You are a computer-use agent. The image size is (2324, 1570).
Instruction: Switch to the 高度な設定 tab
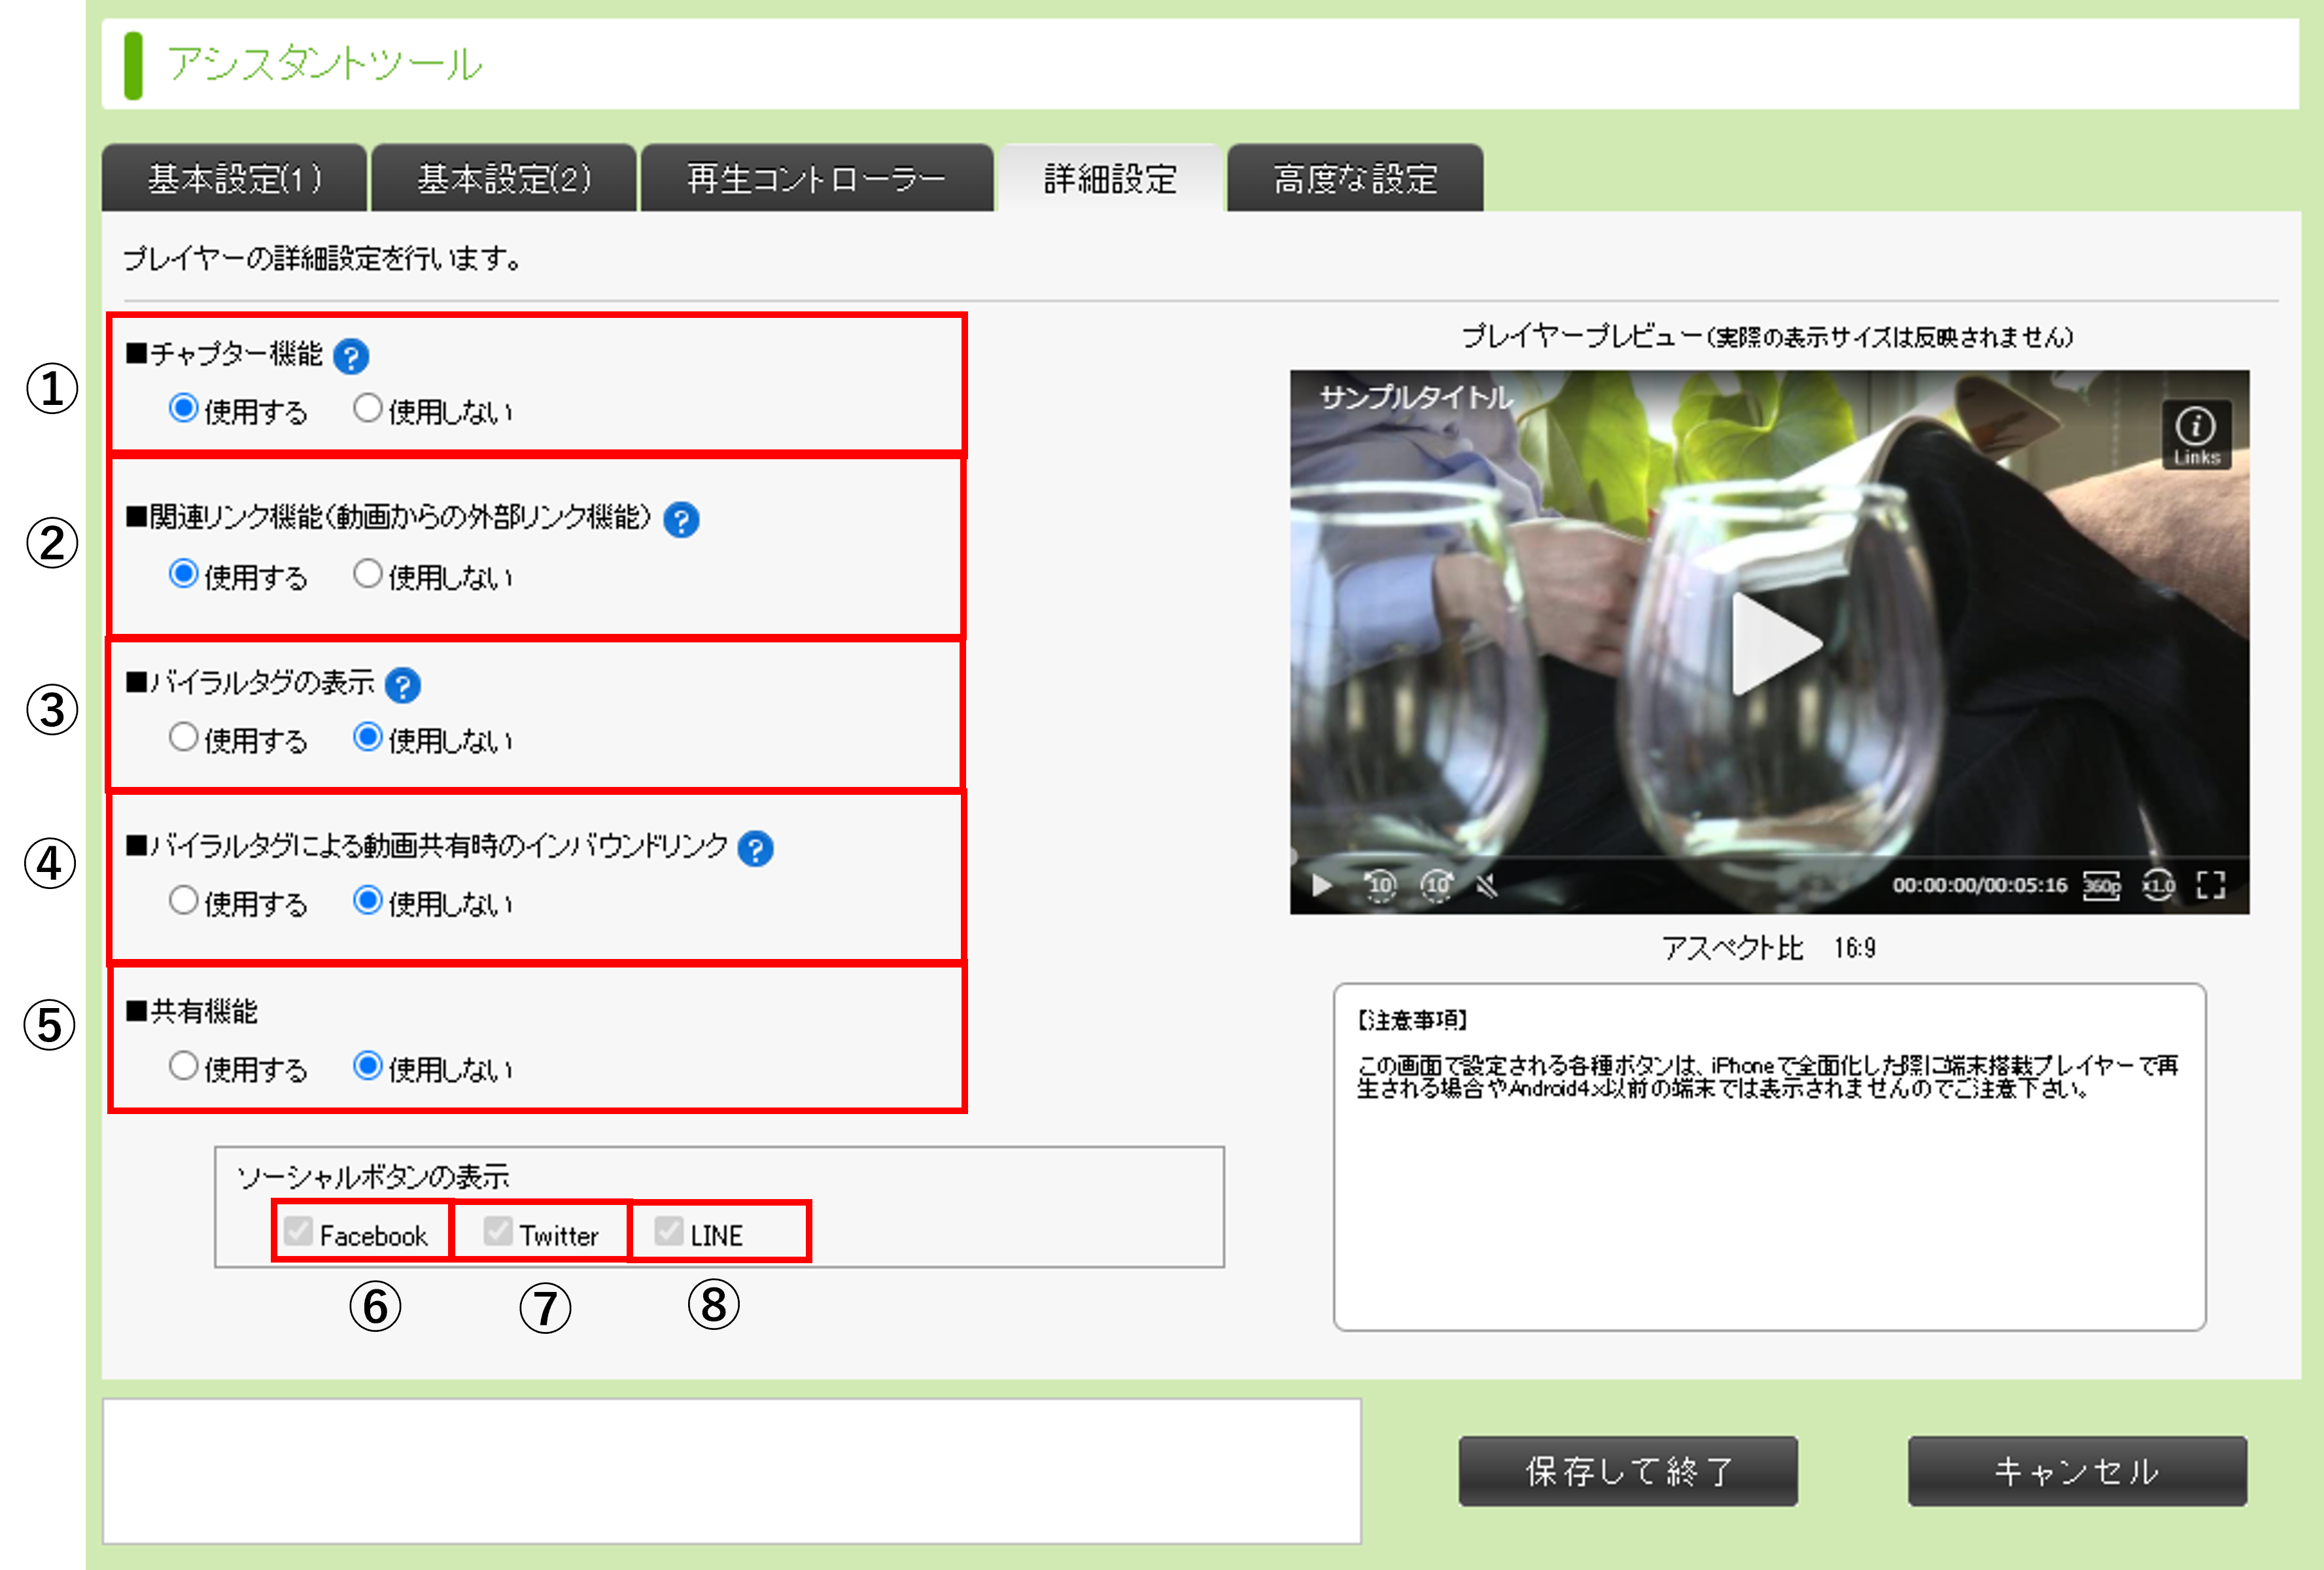(x=1355, y=178)
